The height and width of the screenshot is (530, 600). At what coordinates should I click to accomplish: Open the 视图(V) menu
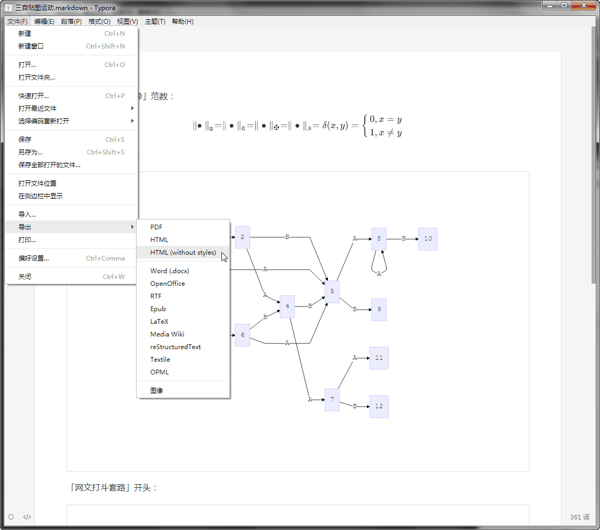point(128,22)
